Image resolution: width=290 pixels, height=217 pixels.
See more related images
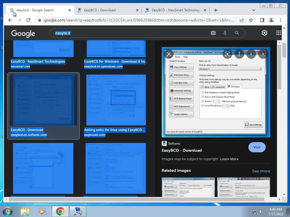pos(261,171)
